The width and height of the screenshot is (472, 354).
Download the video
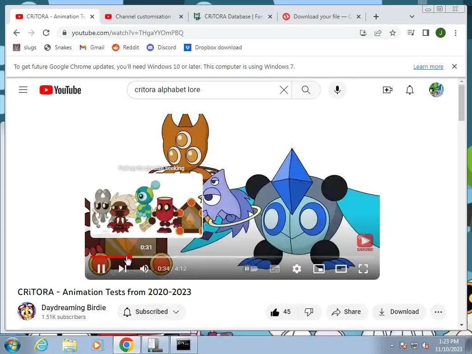pos(399,312)
